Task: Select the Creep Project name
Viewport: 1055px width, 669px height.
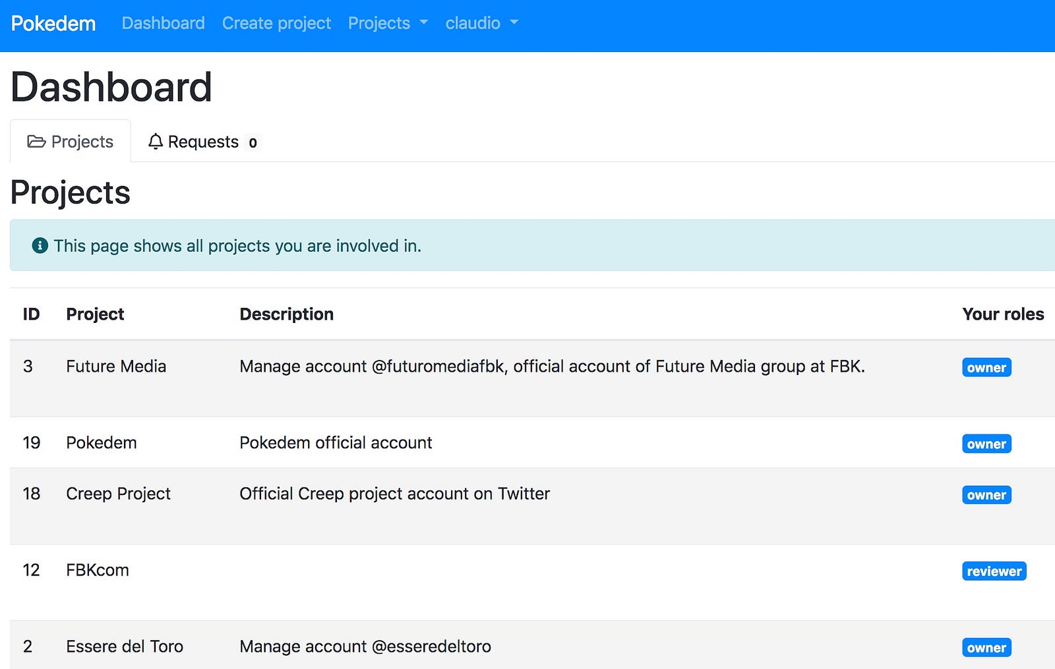Action: pos(119,494)
